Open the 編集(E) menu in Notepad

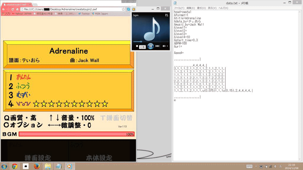pyautogui.click(x=191, y=8)
